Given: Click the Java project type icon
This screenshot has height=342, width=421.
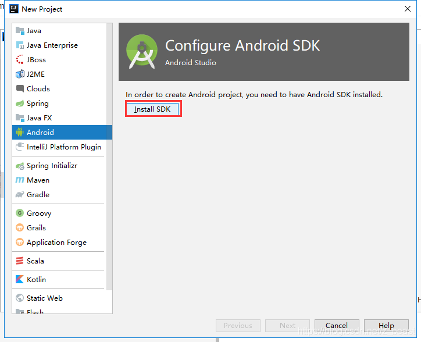Looking at the screenshot, I should [20, 31].
